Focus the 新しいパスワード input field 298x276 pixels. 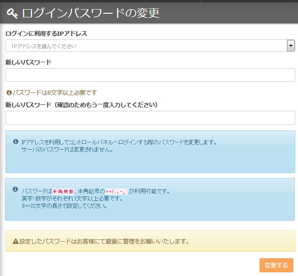(x=150, y=75)
